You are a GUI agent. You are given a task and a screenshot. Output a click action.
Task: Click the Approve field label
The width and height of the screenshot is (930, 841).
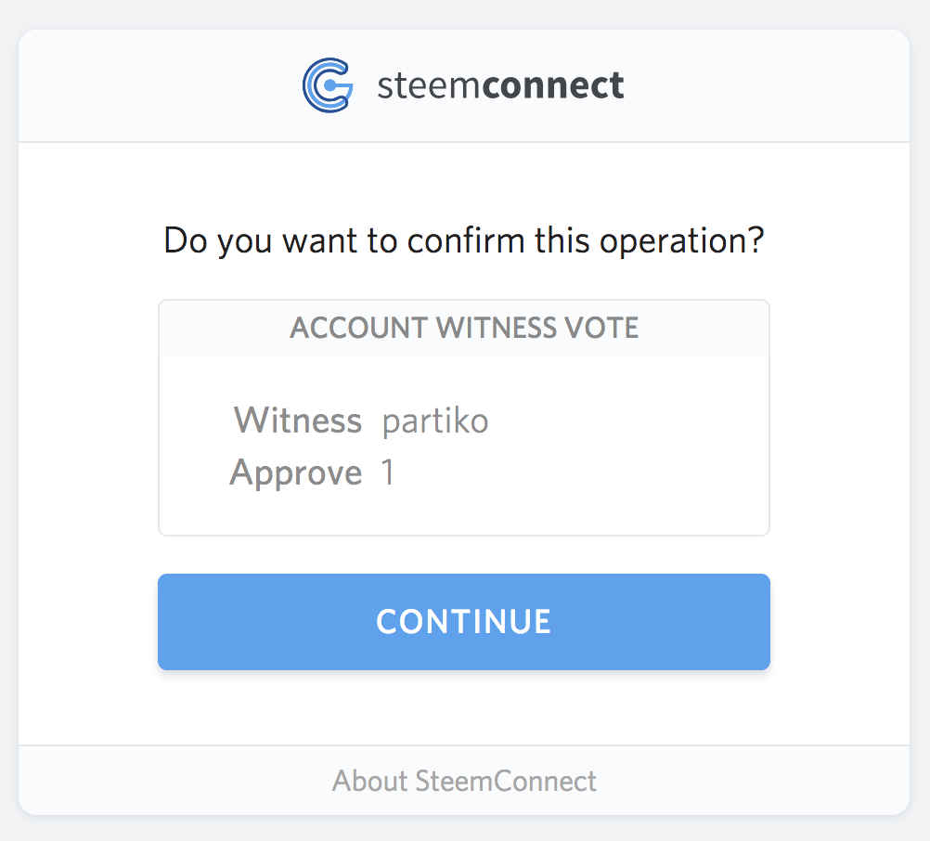[295, 472]
